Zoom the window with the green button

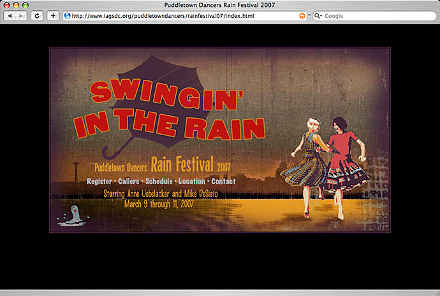[26, 5]
